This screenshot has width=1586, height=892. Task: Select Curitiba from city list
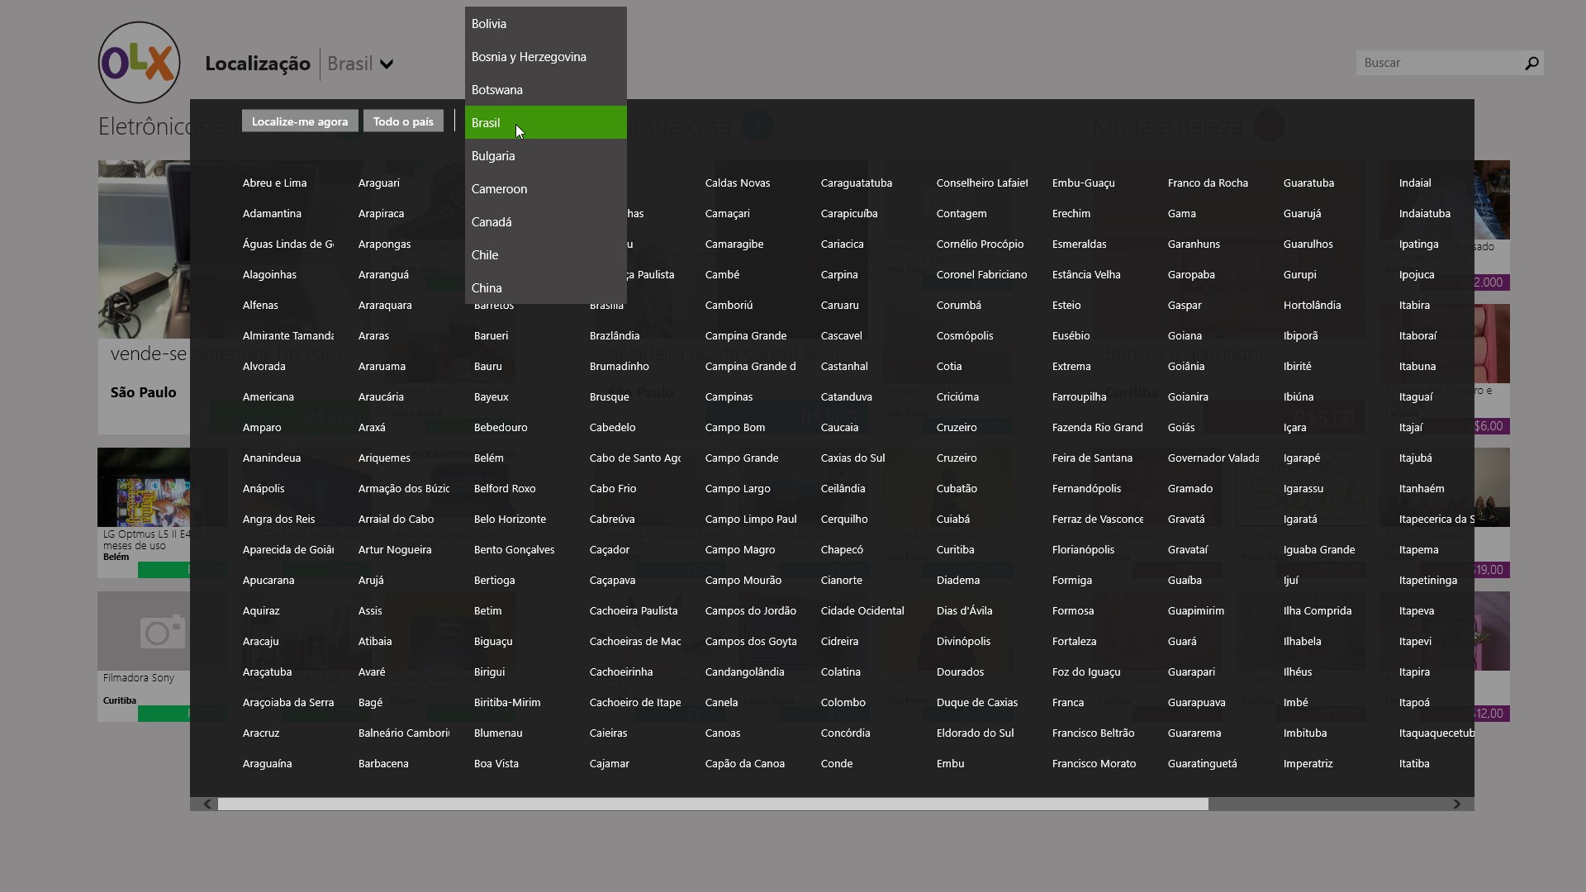coord(955,550)
